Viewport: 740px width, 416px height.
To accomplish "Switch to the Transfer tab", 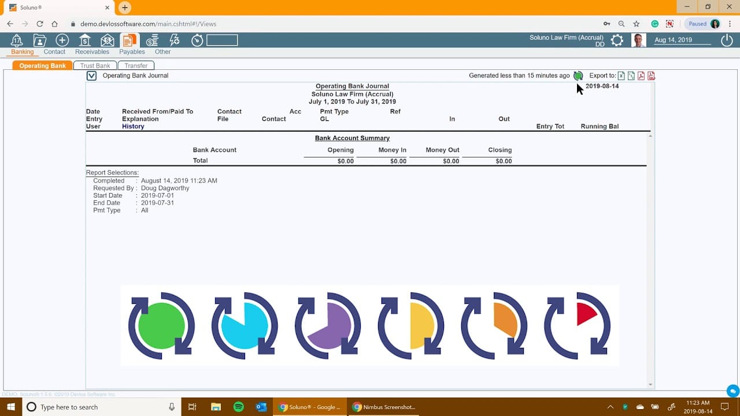I will point(136,66).
